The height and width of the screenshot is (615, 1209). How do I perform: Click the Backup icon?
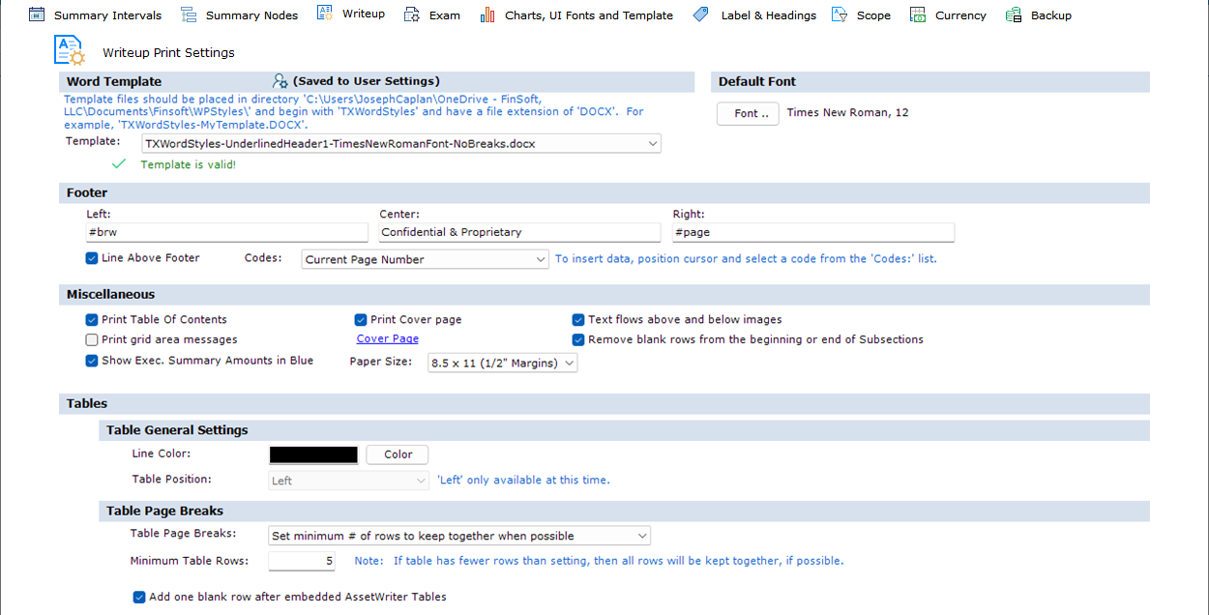pyautogui.click(x=1014, y=15)
